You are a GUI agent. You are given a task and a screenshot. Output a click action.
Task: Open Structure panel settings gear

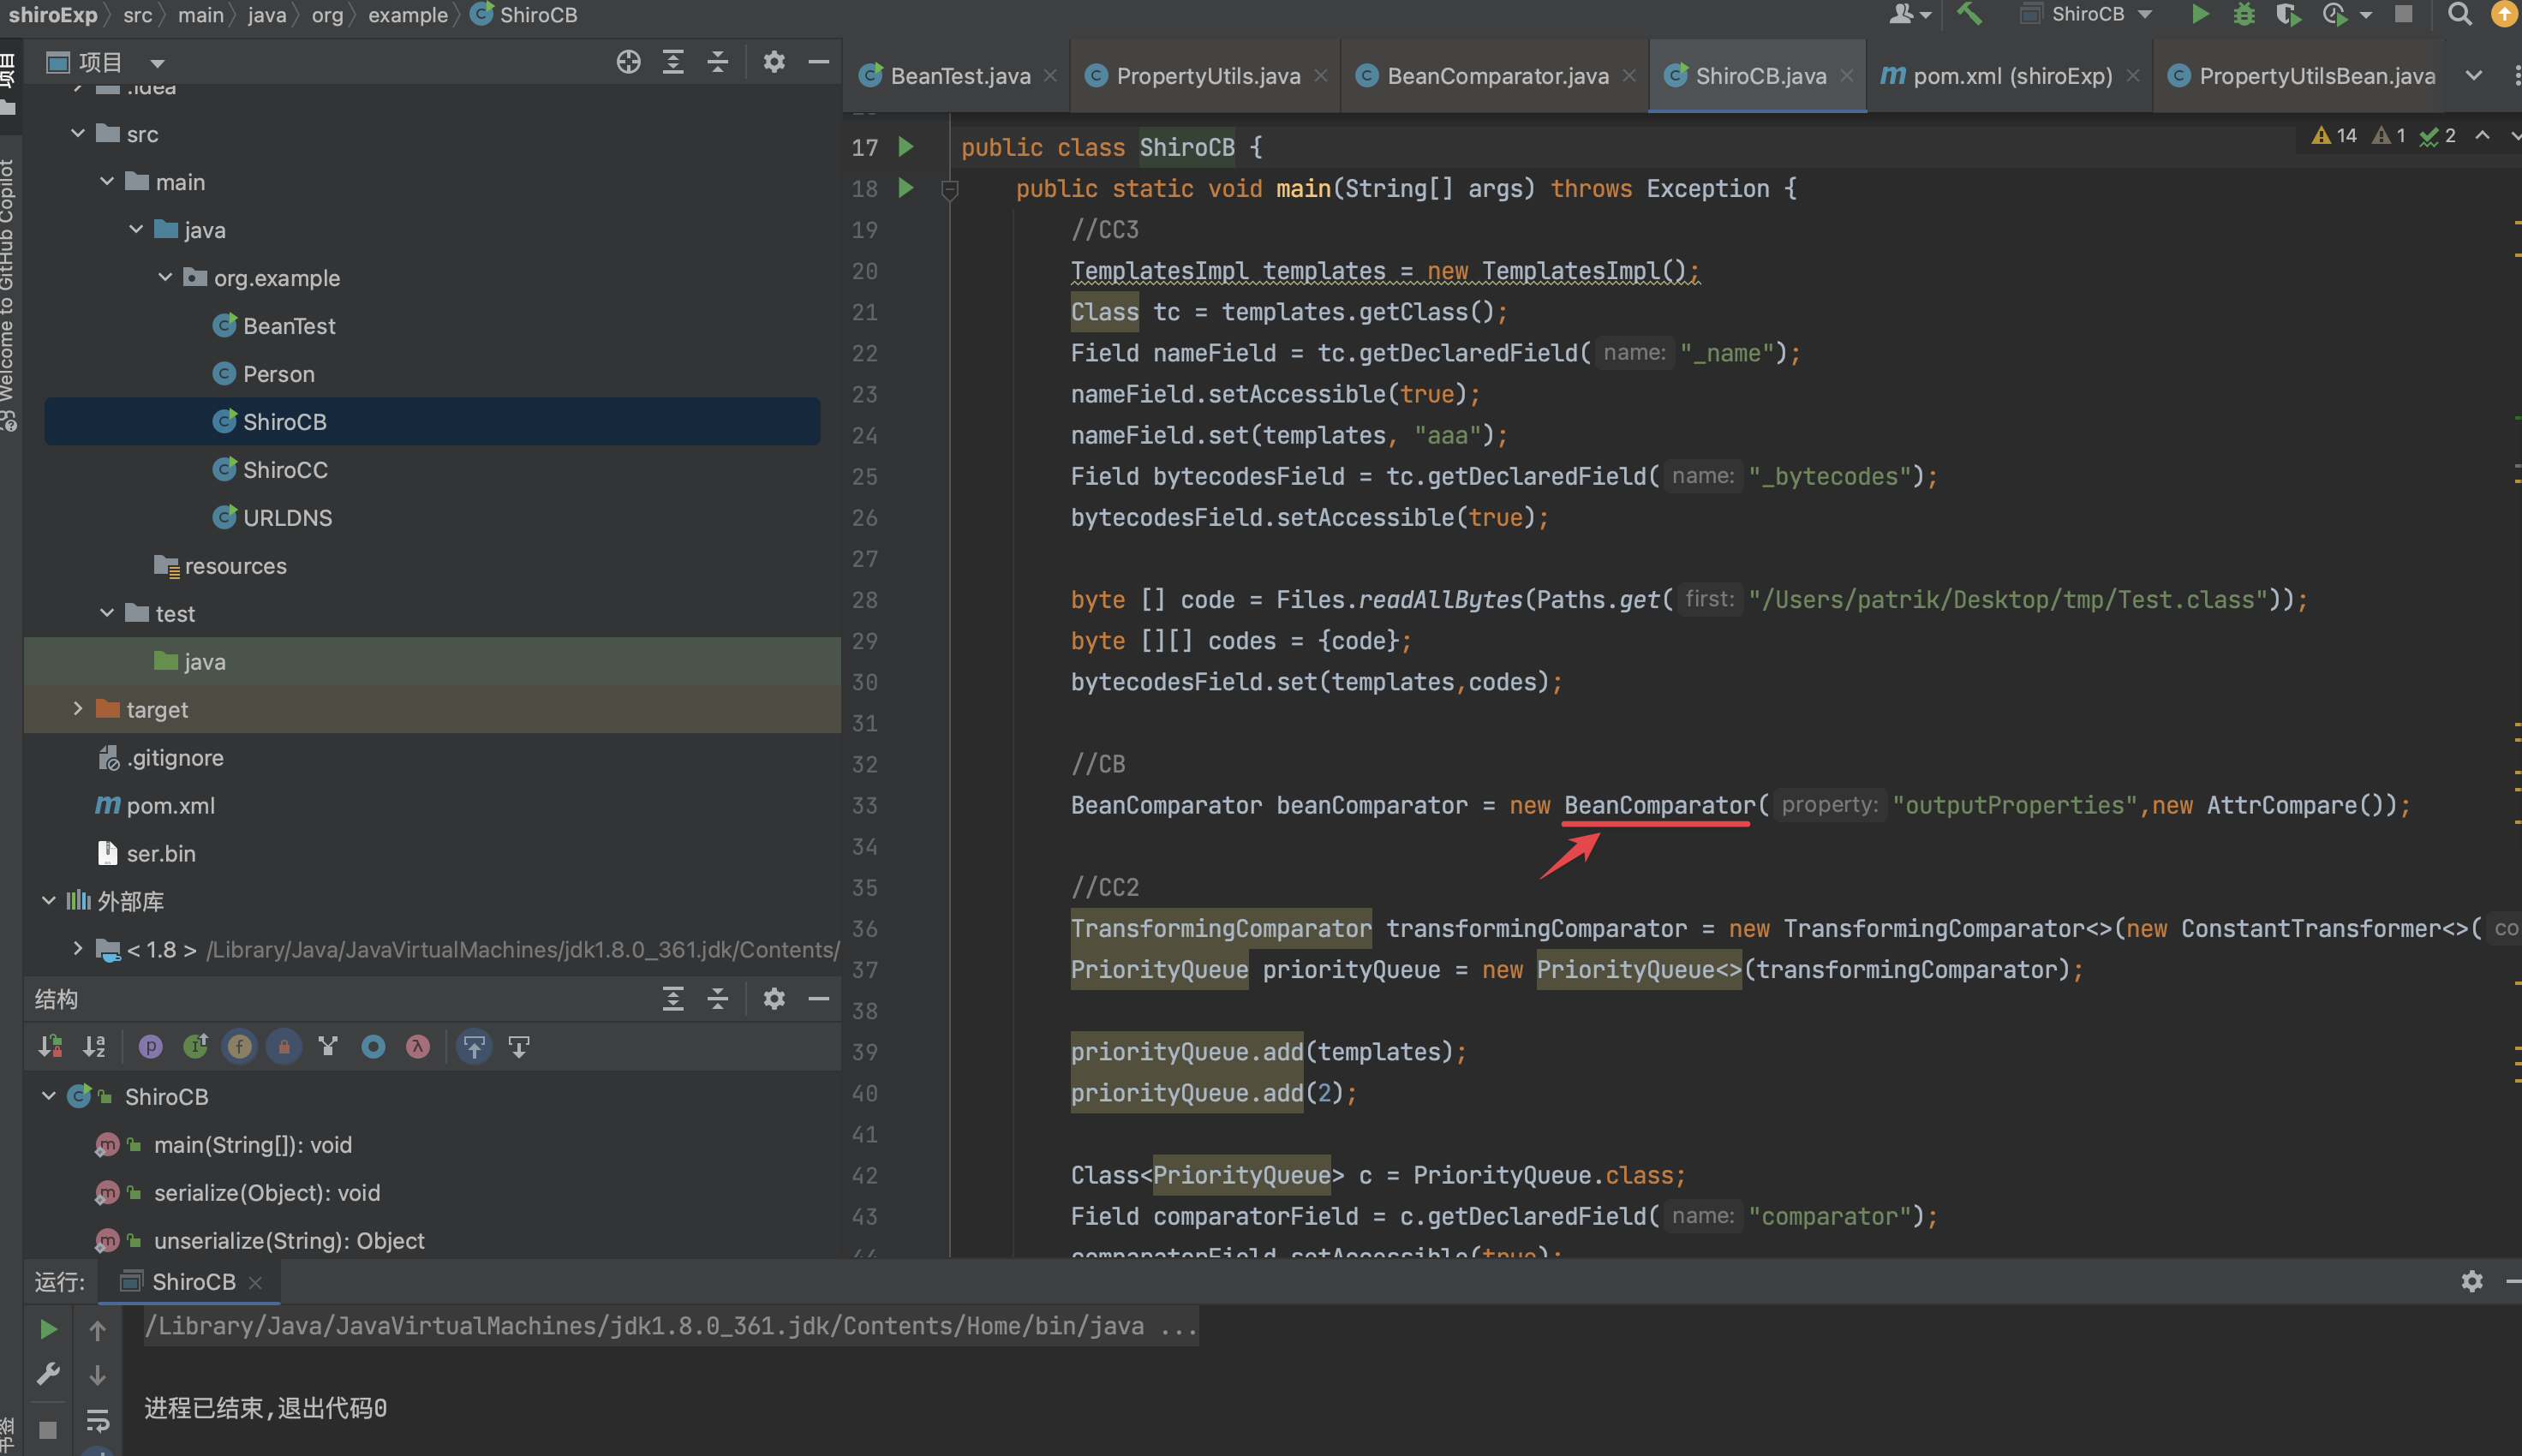pos(774,998)
